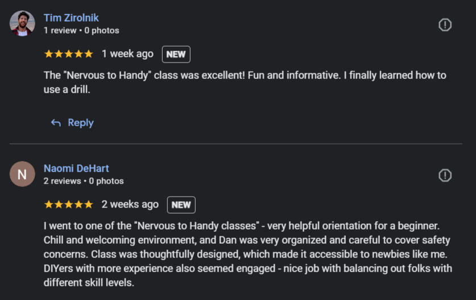Select Tim Zirolnik's review text about the drill
This screenshot has height=300, width=476.
click(245, 82)
